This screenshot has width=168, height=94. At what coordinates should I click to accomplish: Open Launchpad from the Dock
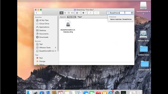click(35, 92)
